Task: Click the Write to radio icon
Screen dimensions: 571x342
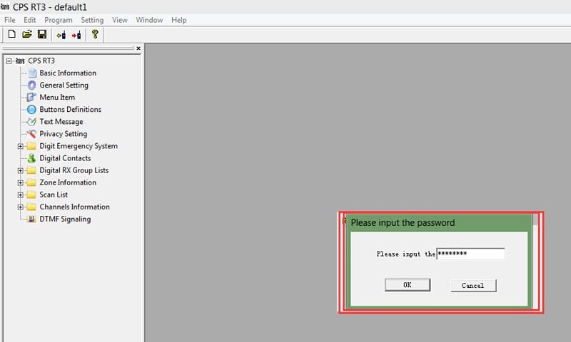Action: [x=76, y=35]
